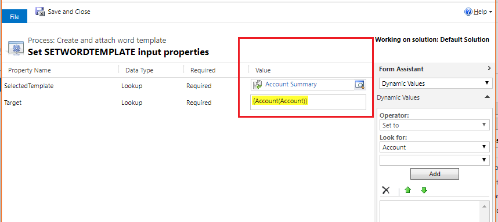The image size is (498, 222).
Task: Click the Working on solution: Default Solution text
Action: click(432, 39)
